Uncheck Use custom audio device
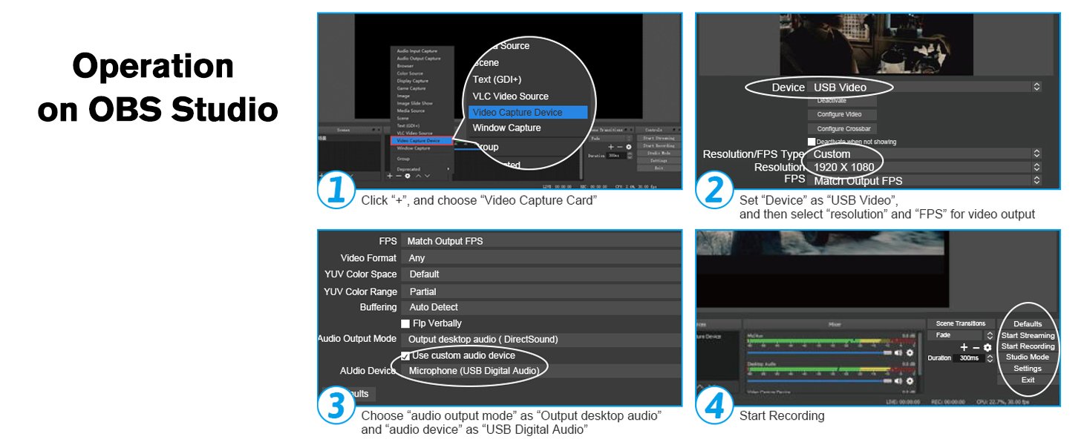 tap(405, 356)
